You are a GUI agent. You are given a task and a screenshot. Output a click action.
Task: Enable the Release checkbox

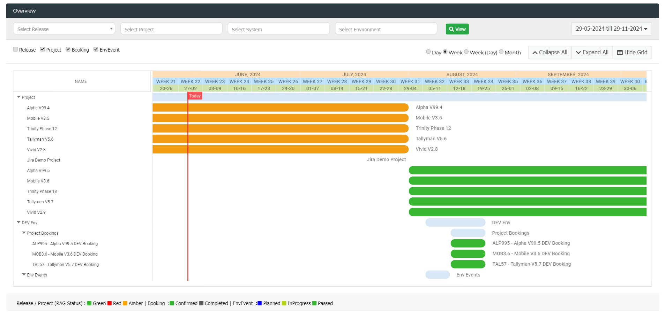pyautogui.click(x=15, y=49)
